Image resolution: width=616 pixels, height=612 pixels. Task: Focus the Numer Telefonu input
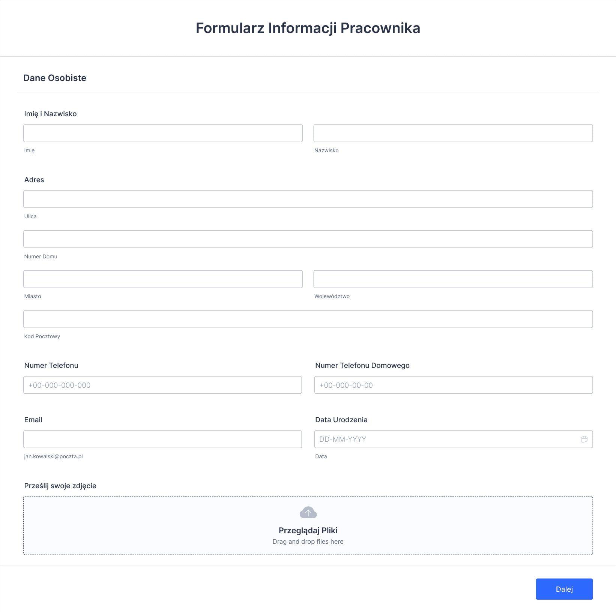click(162, 385)
